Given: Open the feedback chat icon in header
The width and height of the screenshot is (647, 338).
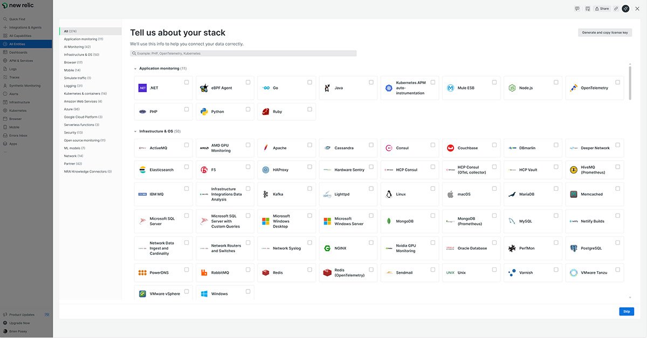Looking at the screenshot, I should 577,9.
